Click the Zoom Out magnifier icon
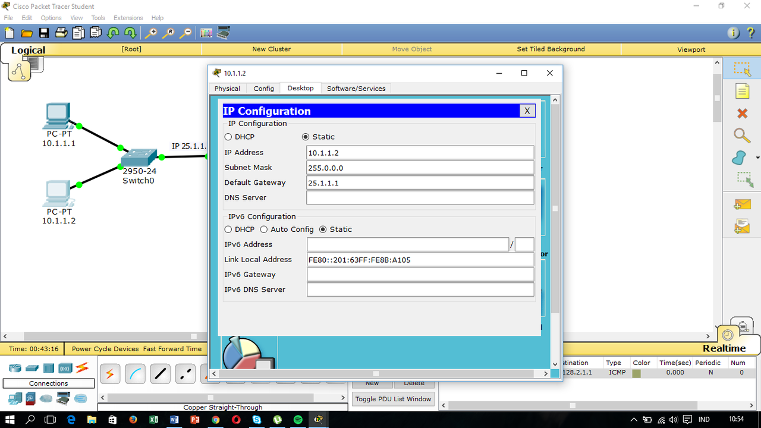 (x=186, y=33)
